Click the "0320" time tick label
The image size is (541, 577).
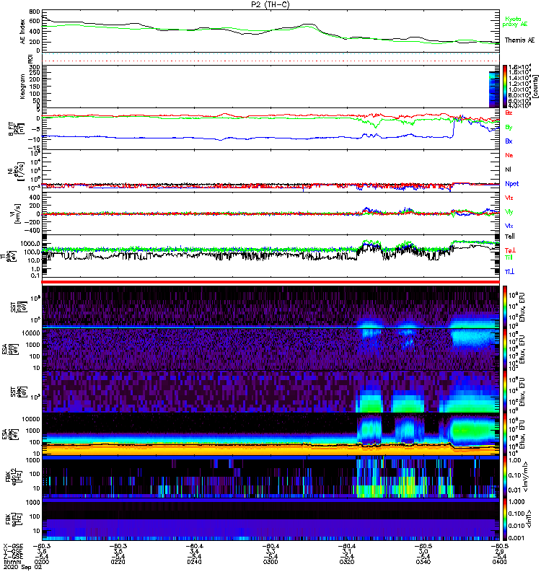click(x=347, y=562)
